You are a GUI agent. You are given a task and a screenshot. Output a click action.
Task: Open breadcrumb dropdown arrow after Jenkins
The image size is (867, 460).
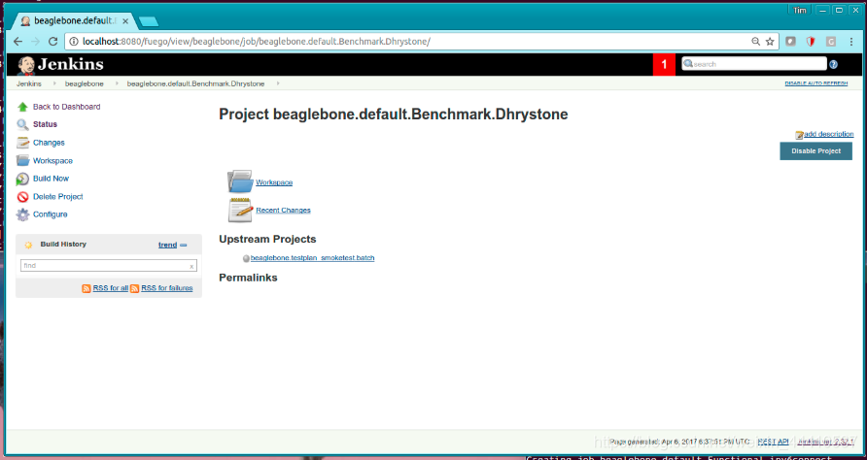pos(54,83)
